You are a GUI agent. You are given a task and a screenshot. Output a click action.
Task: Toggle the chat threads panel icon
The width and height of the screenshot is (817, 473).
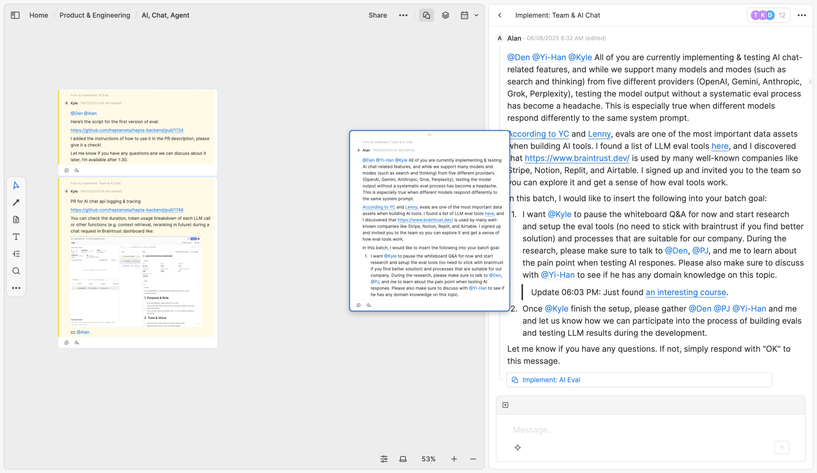point(426,15)
